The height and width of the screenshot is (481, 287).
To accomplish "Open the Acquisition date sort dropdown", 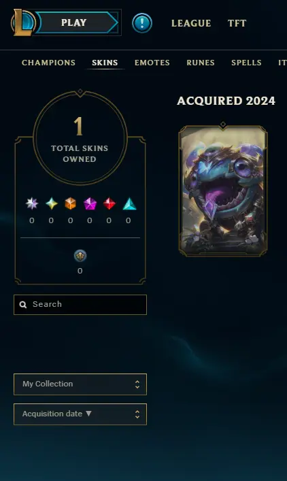I will click(x=80, y=414).
